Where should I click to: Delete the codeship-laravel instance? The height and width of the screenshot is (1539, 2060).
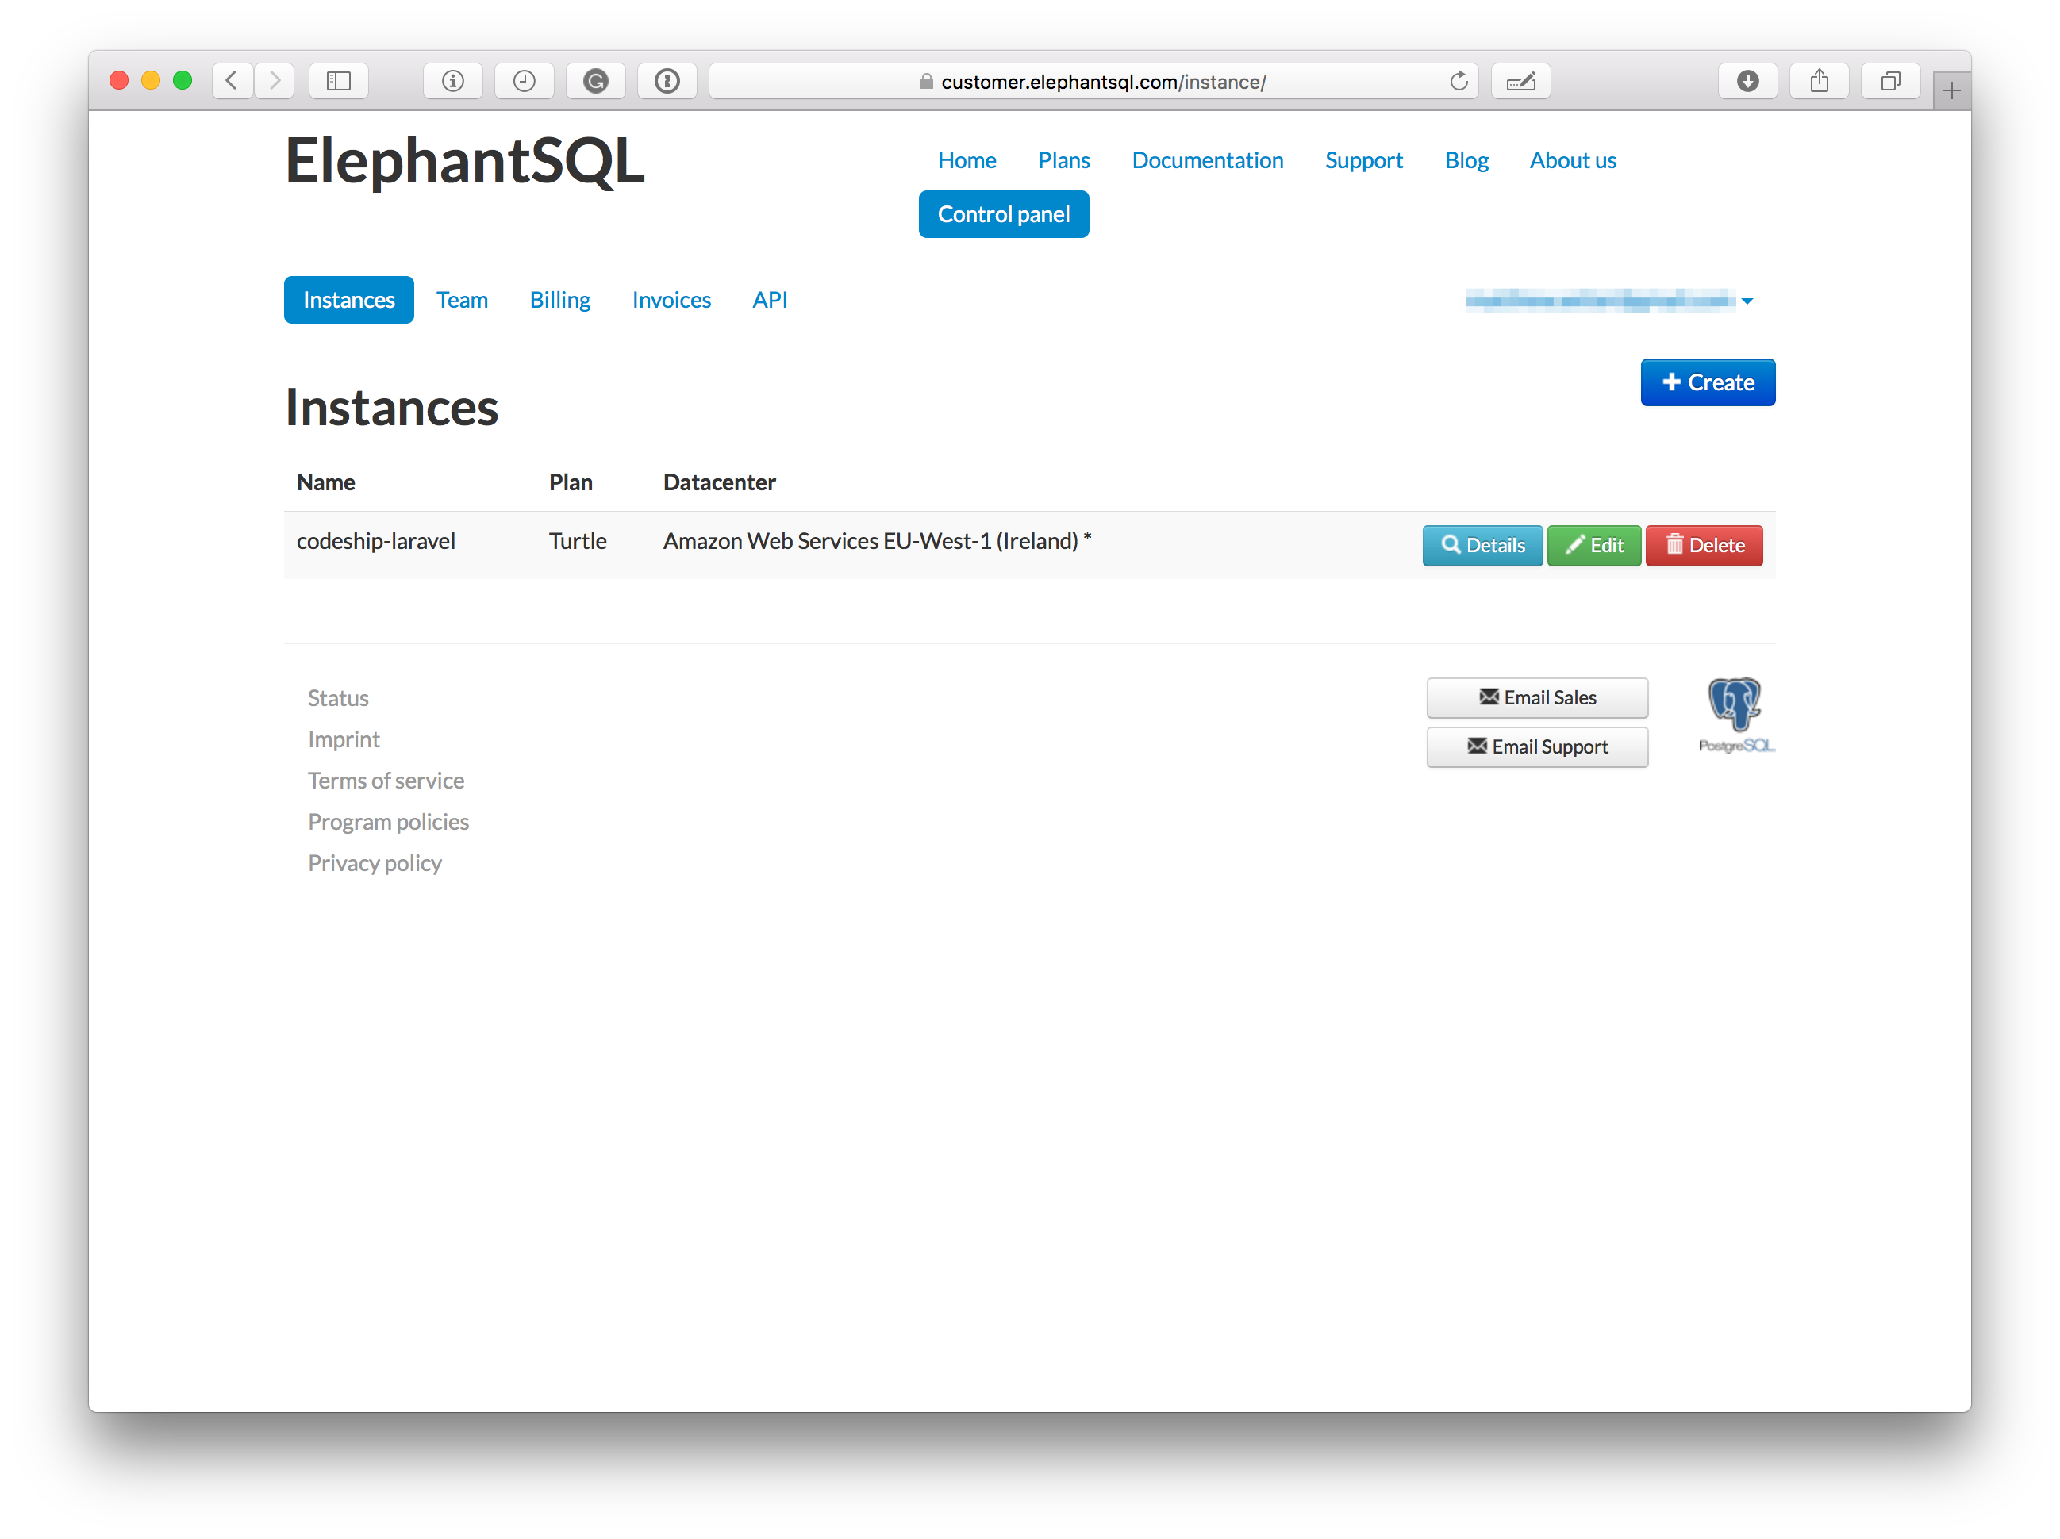(x=1704, y=546)
